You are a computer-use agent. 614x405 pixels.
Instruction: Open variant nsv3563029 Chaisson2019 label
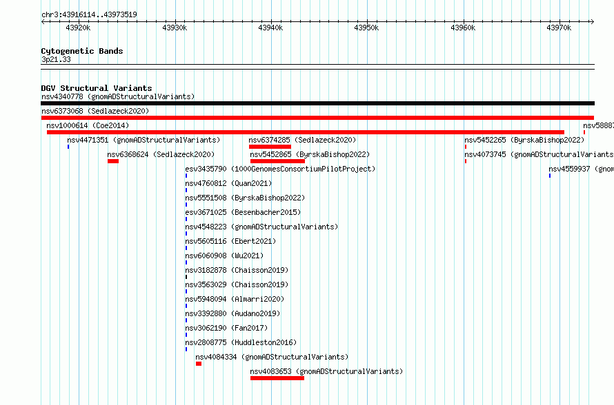point(237,284)
